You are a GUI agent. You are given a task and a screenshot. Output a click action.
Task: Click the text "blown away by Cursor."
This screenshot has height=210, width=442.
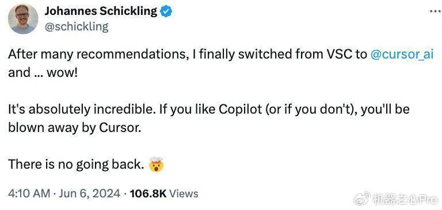click(74, 128)
